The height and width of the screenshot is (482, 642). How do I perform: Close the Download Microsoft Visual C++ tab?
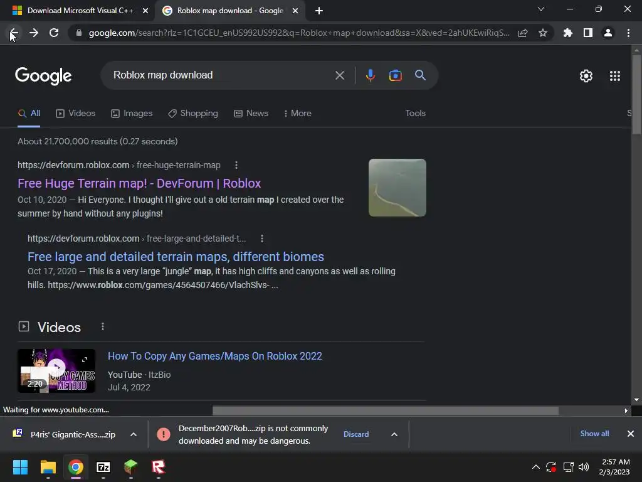coord(145,11)
